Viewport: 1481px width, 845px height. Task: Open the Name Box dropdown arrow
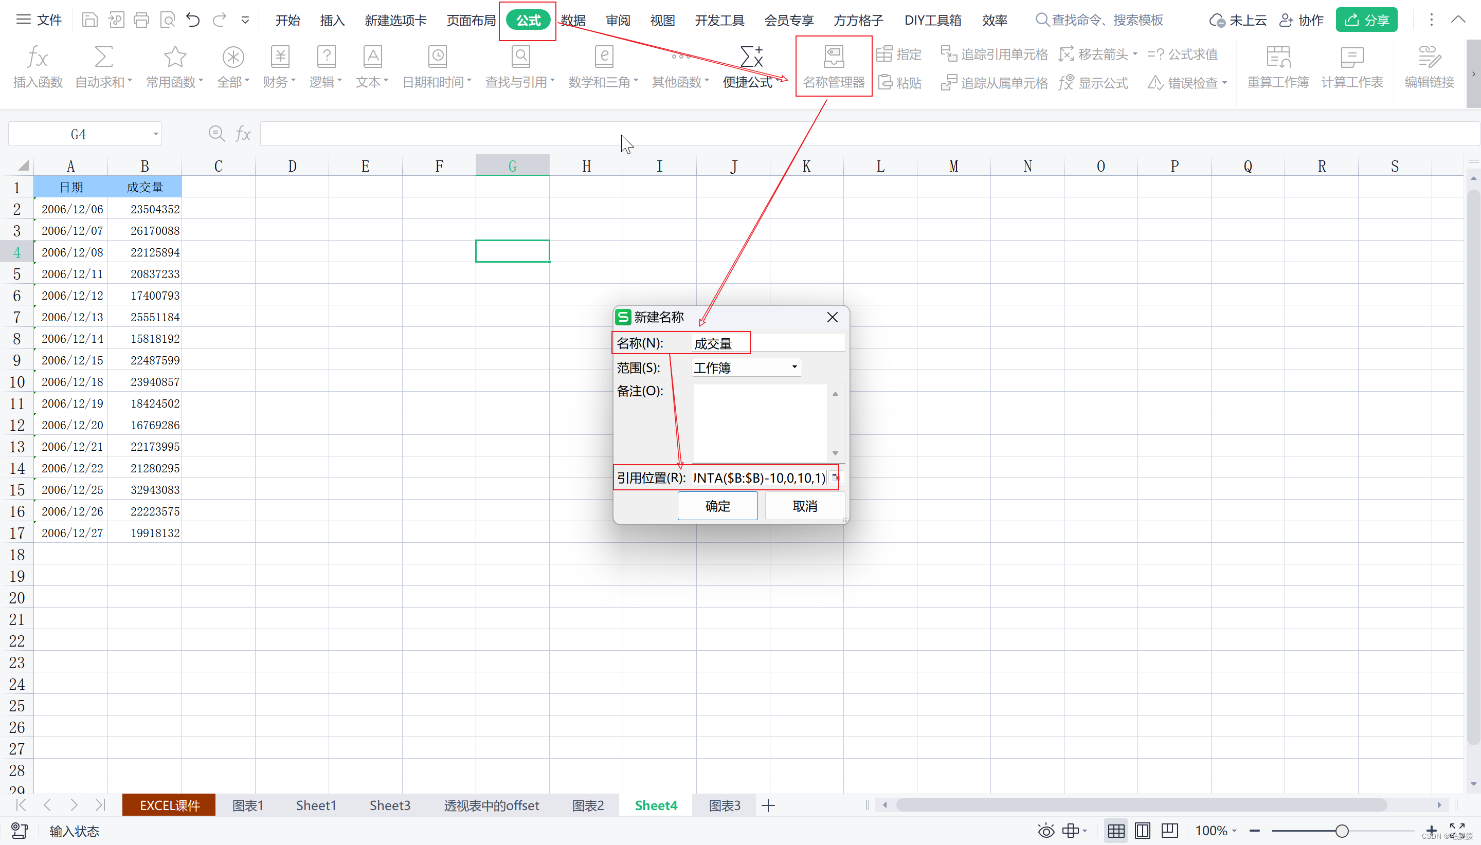pyautogui.click(x=156, y=134)
